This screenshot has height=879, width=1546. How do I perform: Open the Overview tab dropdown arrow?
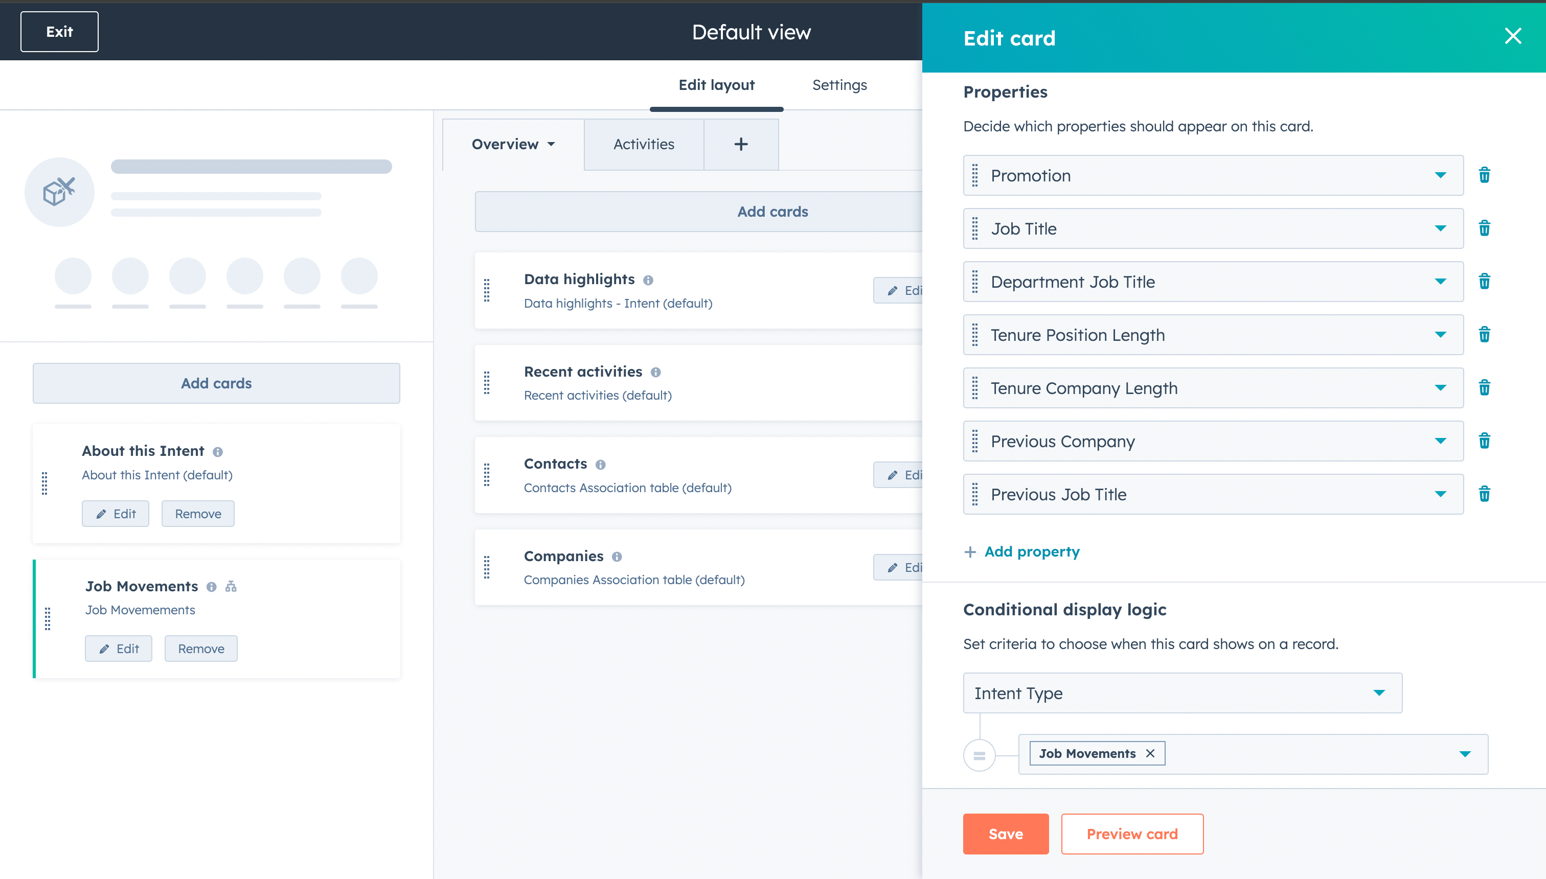551,144
